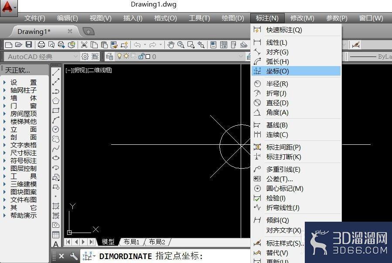Click the workspace settings gear icon
The width and height of the screenshot is (392, 263).
coord(85,57)
